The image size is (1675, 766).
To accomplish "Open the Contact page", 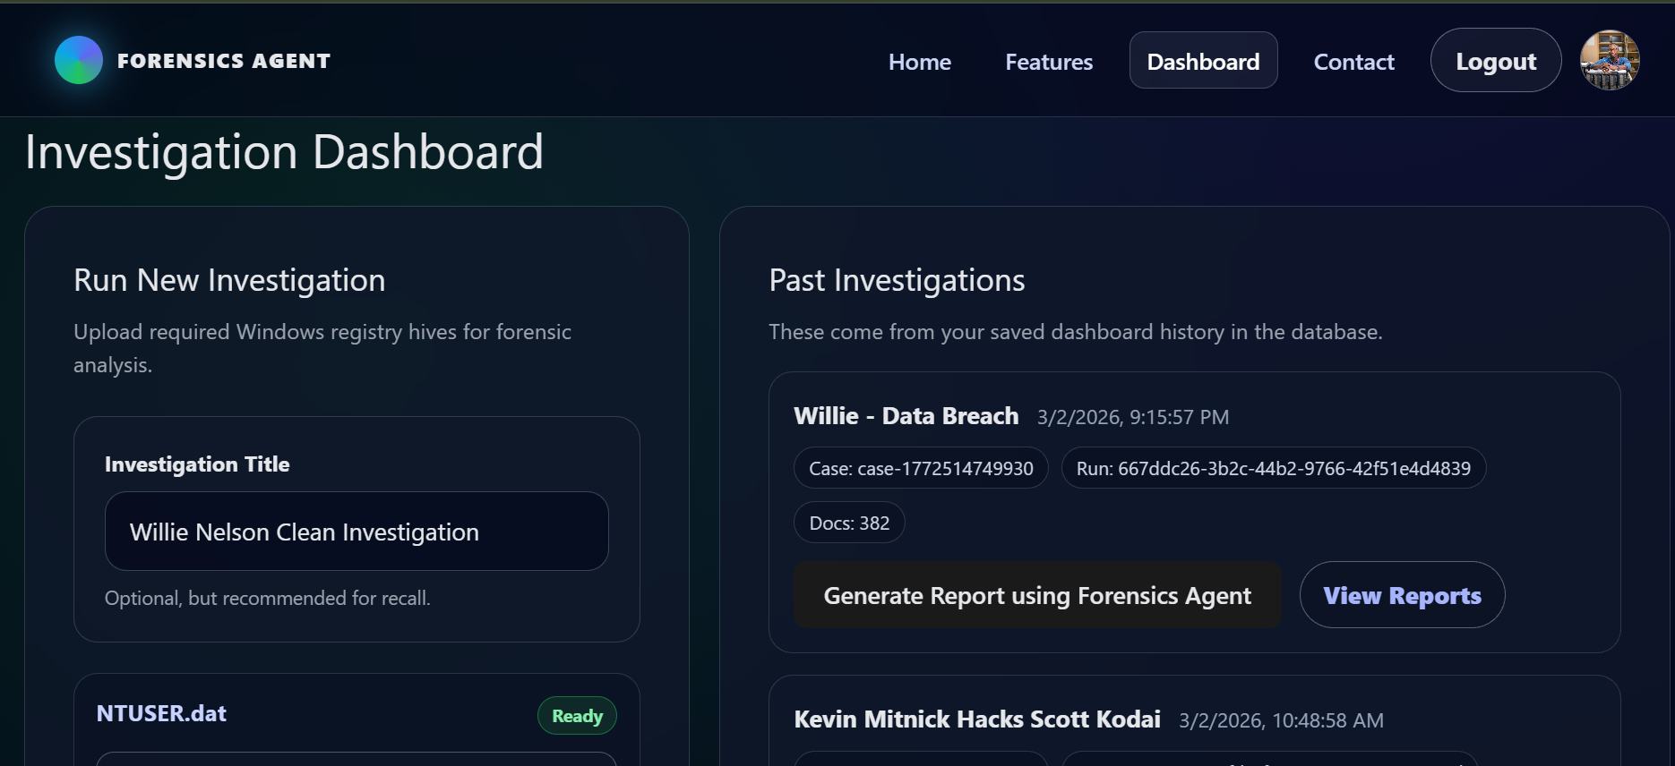I will pos(1353,61).
